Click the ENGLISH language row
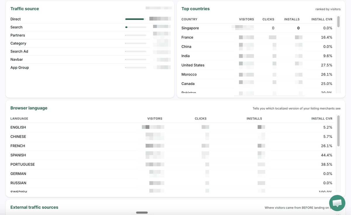Screen dimensions: 351x215 coord(171,127)
